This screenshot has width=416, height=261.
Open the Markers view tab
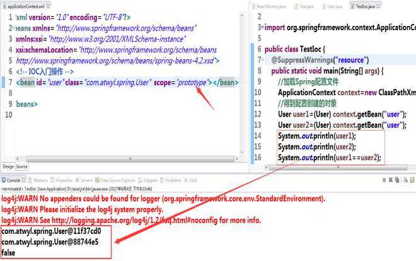pyautogui.click(x=38, y=180)
